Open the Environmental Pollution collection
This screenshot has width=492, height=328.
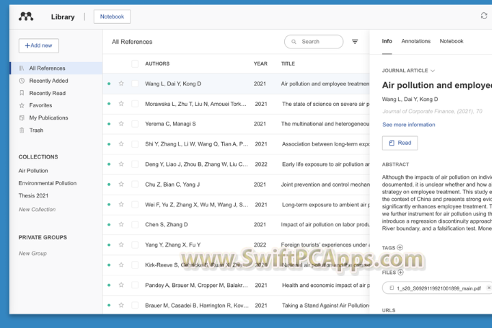[47, 183]
